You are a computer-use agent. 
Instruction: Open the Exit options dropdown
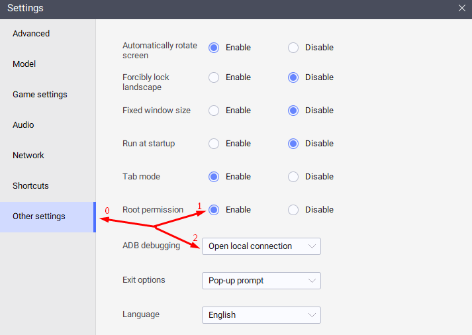tap(261, 281)
